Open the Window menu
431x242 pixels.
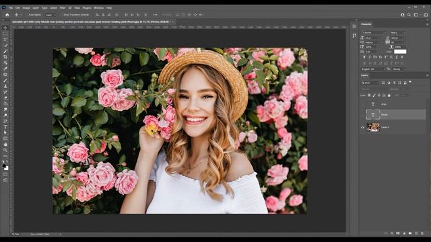point(99,8)
